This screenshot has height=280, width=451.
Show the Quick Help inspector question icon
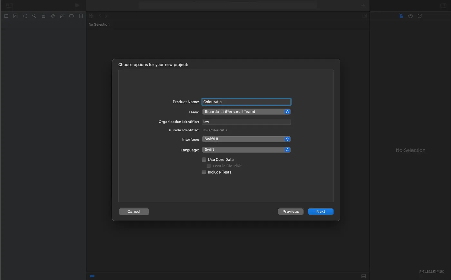(x=420, y=16)
